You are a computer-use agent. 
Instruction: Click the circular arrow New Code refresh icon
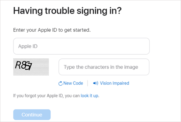60,83
